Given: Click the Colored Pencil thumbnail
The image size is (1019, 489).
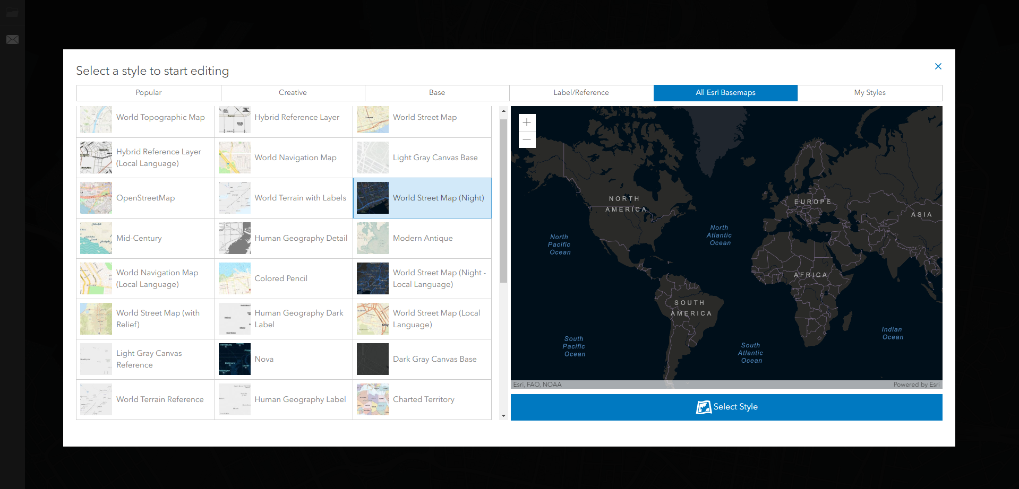Looking at the screenshot, I should [235, 278].
